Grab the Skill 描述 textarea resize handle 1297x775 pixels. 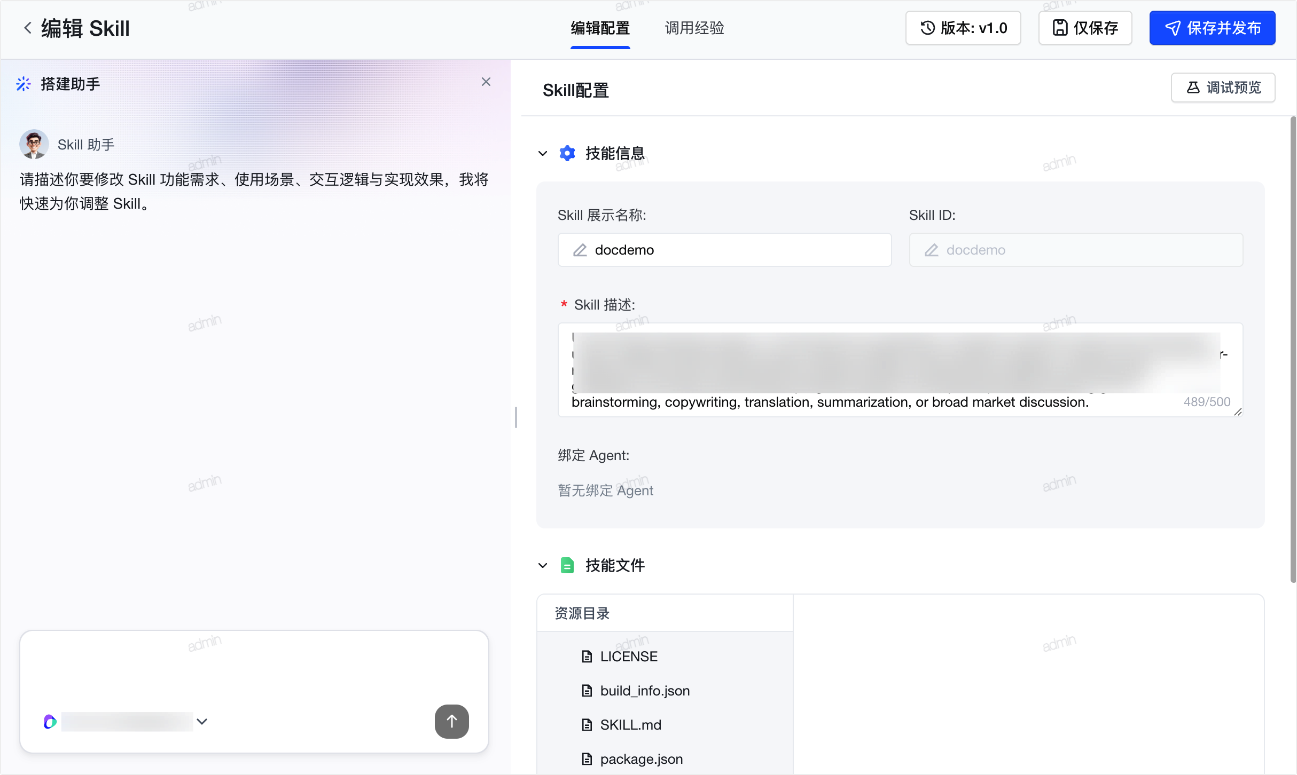click(1238, 412)
